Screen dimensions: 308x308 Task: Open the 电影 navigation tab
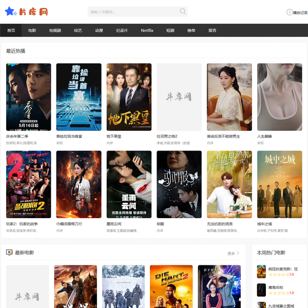[32, 31]
